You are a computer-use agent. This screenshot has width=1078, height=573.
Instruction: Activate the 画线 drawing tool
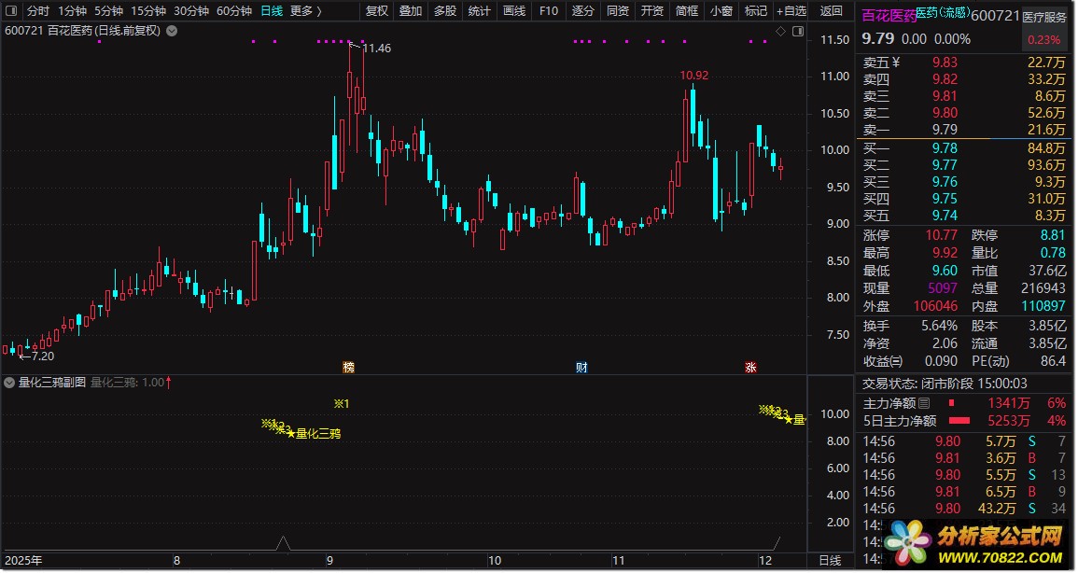pos(514,11)
